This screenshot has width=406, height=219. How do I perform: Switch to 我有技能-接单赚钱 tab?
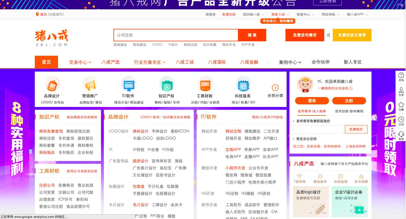click(349, 111)
